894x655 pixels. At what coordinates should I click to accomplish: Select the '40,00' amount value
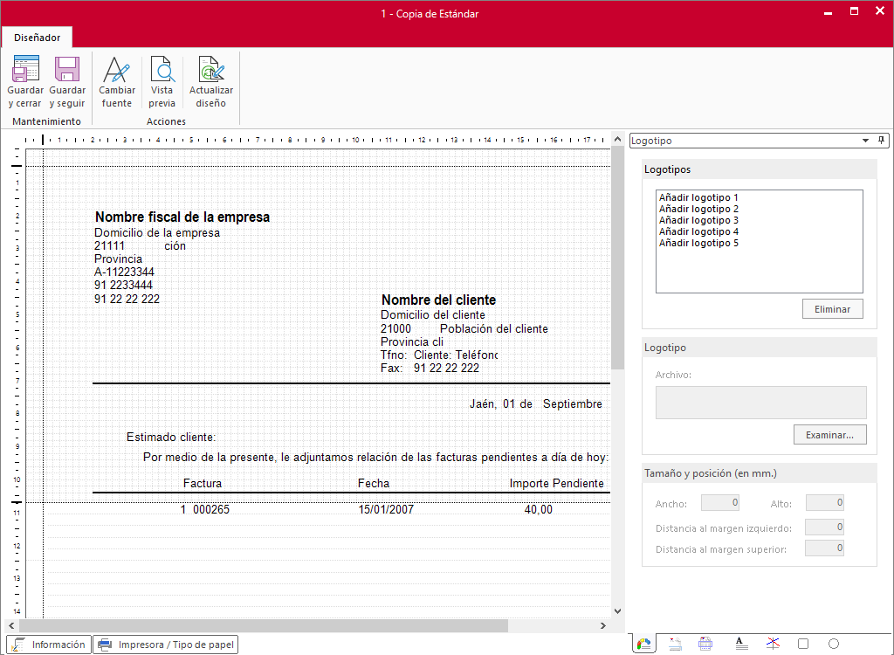pyautogui.click(x=538, y=509)
